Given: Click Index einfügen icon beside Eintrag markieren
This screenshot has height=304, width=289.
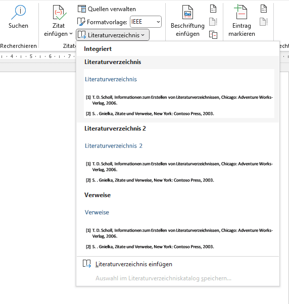Looking at the screenshot, I should coord(264,9).
